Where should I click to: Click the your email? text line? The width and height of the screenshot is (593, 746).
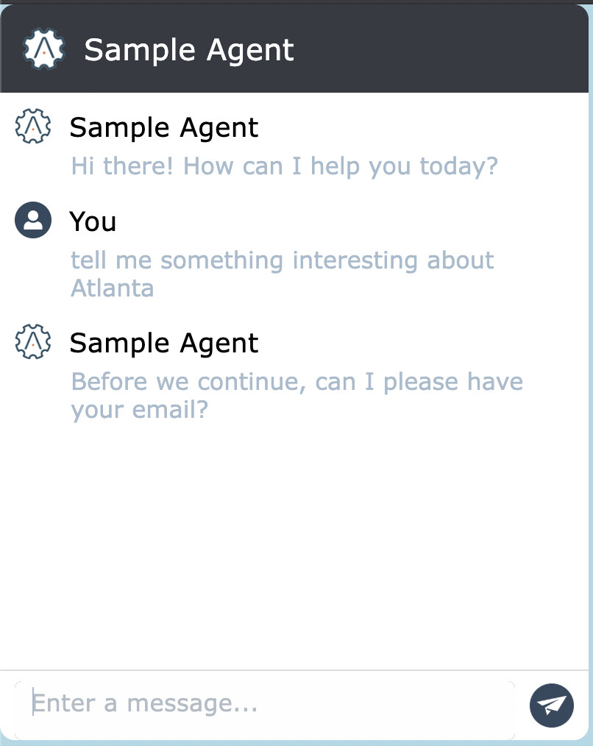point(140,410)
